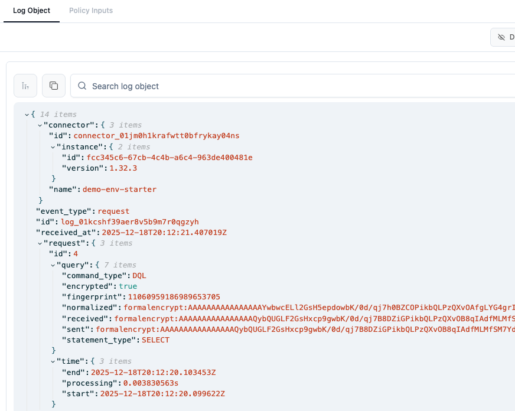The width and height of the screenshot is (515, 411).
Task: Click the eye-slash decrypt icon top right
Action: (501, 37)
